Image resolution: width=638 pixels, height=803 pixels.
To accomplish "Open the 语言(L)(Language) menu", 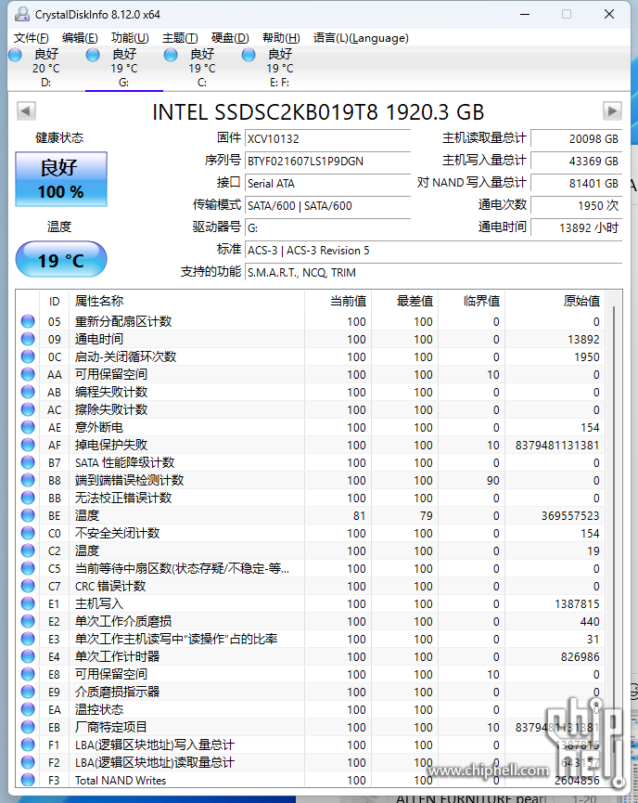I will (361, 38).
